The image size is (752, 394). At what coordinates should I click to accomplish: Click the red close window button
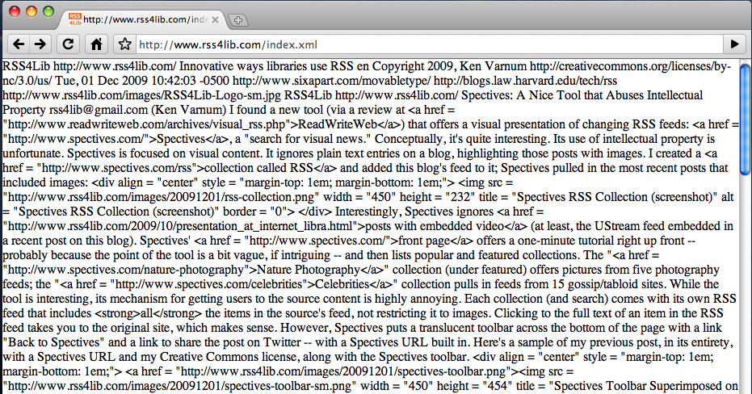point(15,11)
